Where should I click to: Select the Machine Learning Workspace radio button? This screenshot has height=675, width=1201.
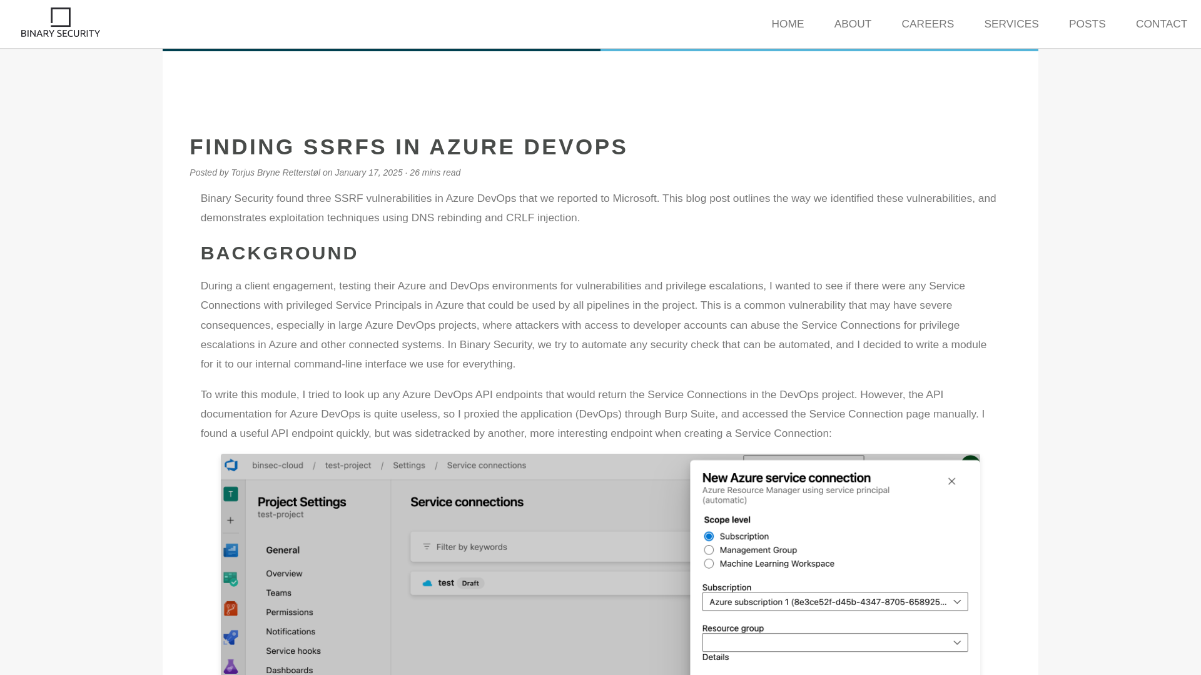click(x=709, y=564)
